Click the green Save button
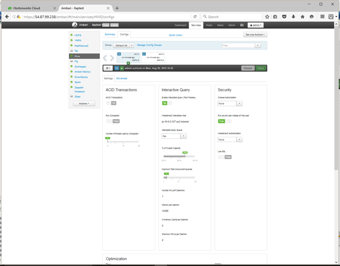This screenshot has width=340, height=266. click(x=261, y=68)
